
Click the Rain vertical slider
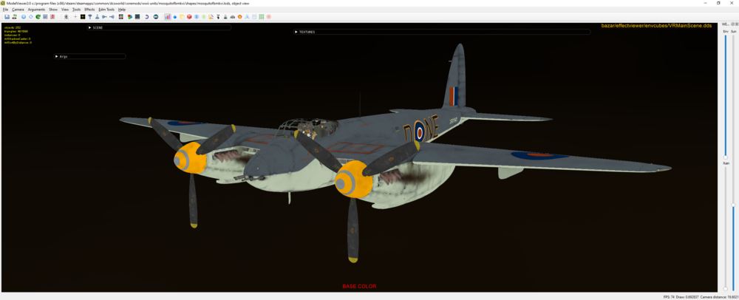[726, 228]
